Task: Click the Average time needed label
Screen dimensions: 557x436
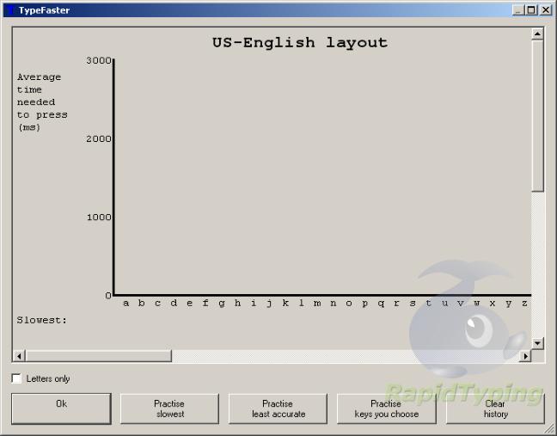Action: pyautogui.click(x=42, y=102)
